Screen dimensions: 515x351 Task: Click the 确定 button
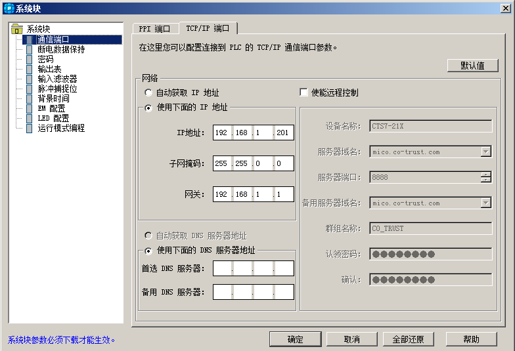(x=296, y=339)
